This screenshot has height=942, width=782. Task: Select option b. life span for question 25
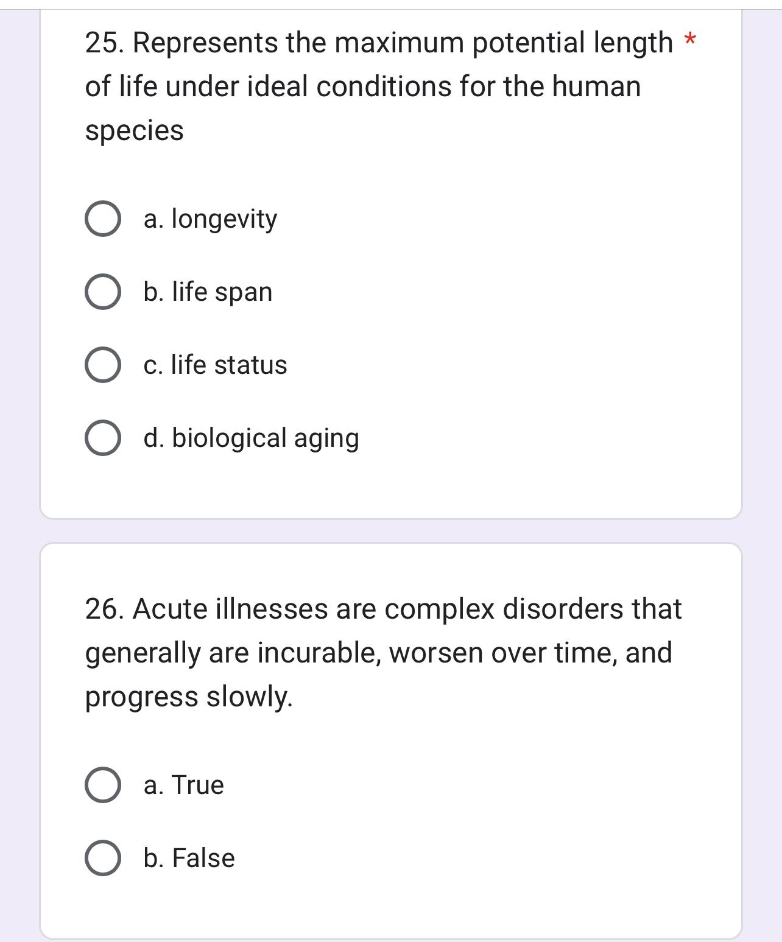(104, 292)
